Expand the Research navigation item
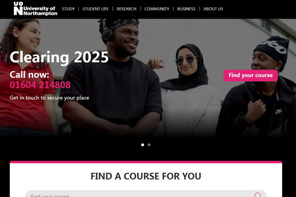 pos(126,9)
